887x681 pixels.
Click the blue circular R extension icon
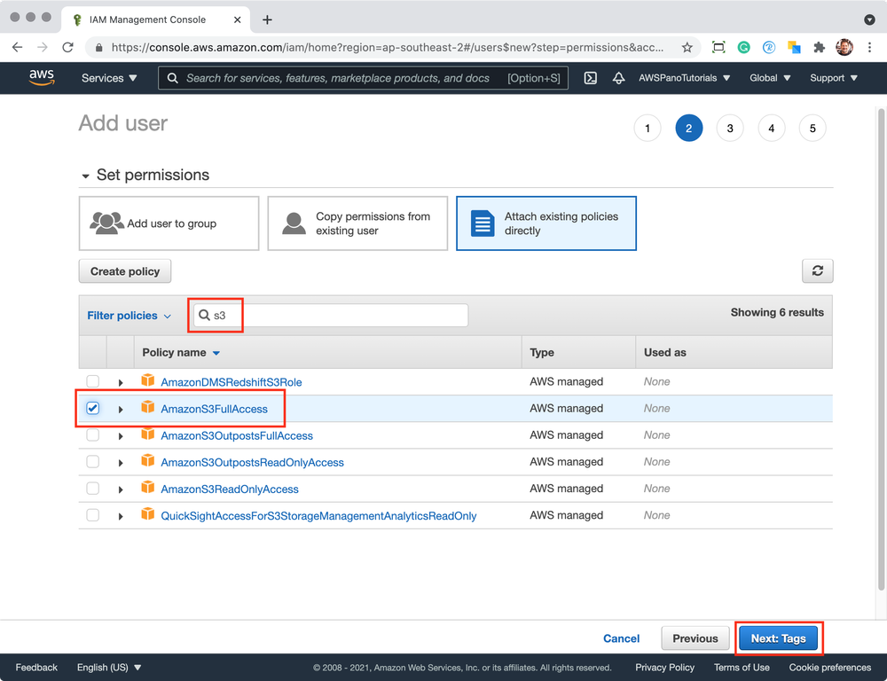[x=769, y=48]
